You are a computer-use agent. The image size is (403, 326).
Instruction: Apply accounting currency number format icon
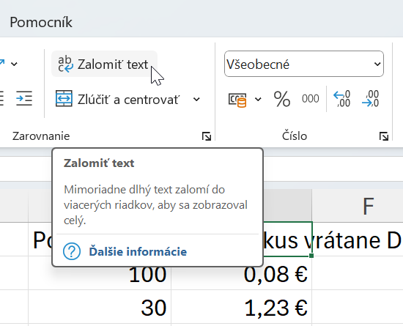237,100
